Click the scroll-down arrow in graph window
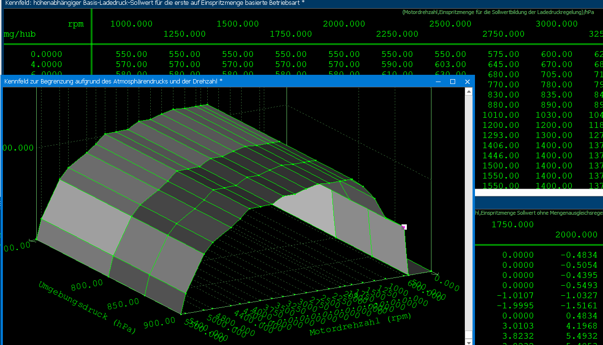This screenshot has width=603, height=345. [x=468, y=341]
